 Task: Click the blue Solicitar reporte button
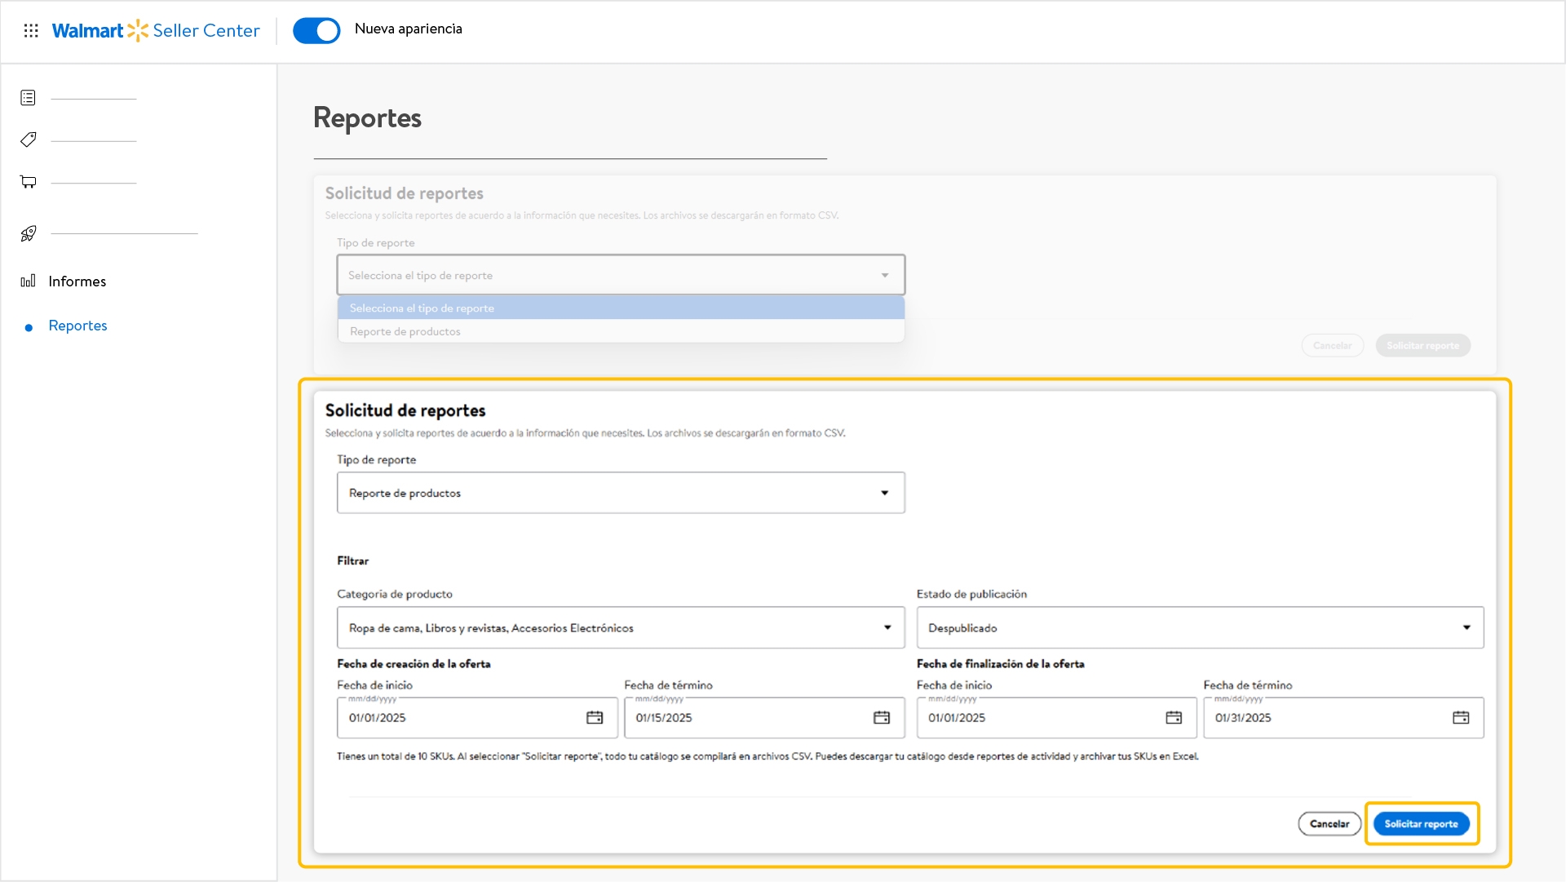1421,824
